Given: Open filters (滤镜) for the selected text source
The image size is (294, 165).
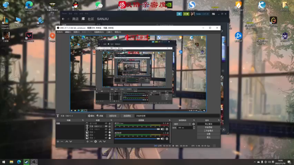Looking at the screenshot, I should [100, 116].
